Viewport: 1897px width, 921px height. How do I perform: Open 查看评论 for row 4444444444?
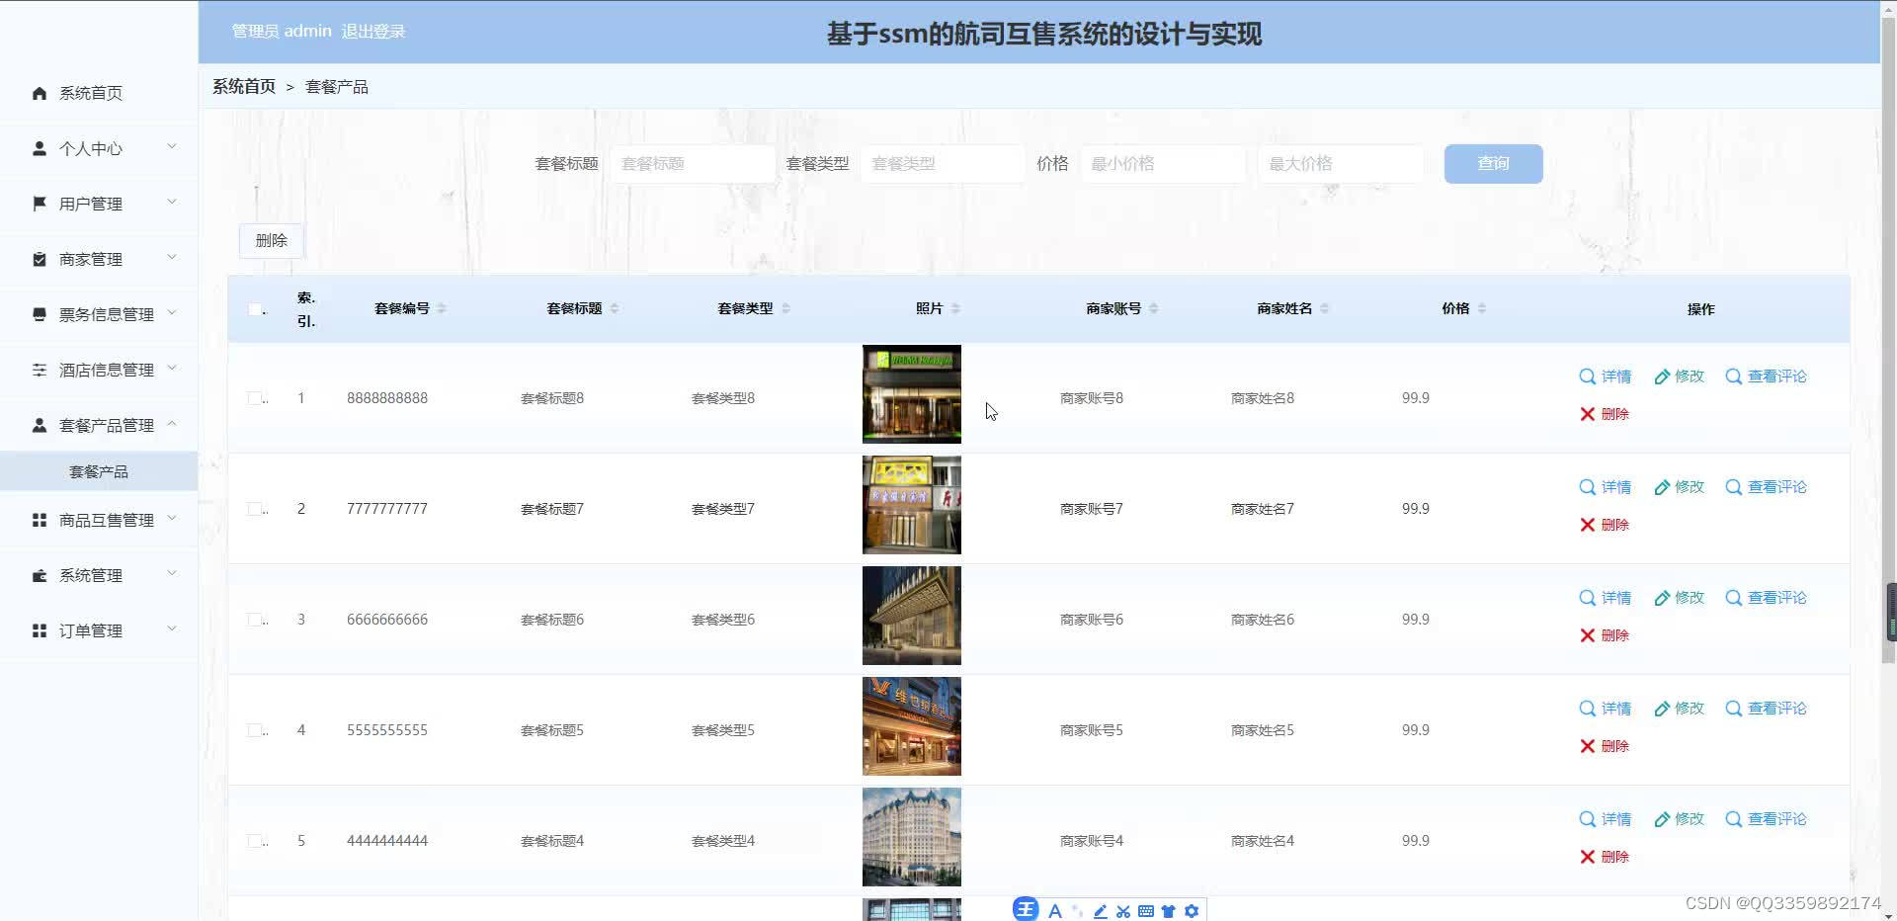coord(1766,819)
